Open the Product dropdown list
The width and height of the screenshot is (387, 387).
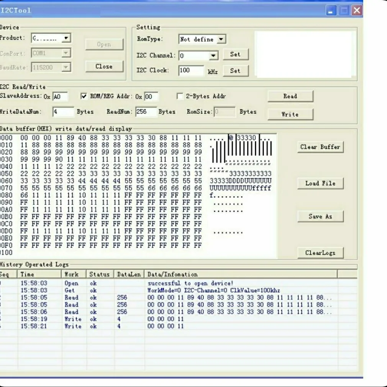point(66,38)
